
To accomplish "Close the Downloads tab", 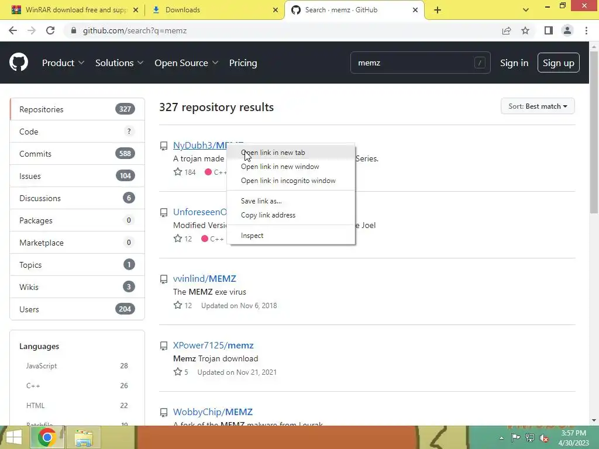I will pyautogui.click(x=276, y=10).
